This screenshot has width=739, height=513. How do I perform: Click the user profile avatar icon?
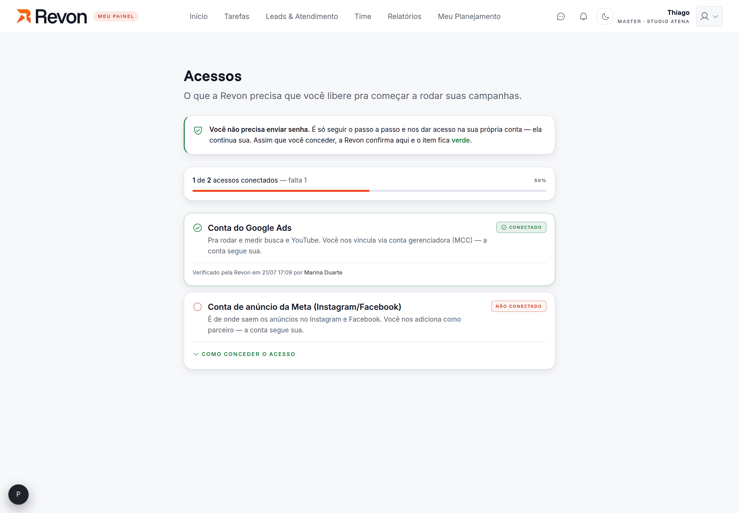click(705, 16)
